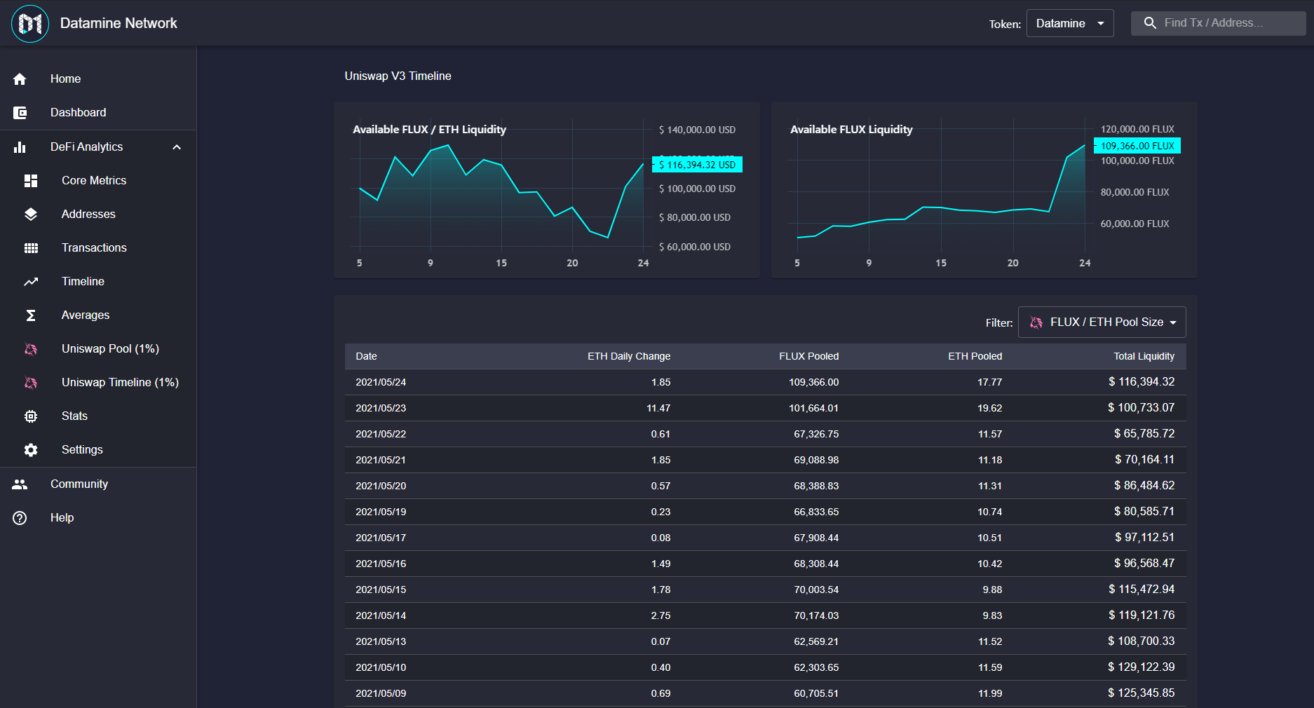Click the $ 116,394.32 USD chart price label
The image size is (1314, 708).
click(698, 165)
